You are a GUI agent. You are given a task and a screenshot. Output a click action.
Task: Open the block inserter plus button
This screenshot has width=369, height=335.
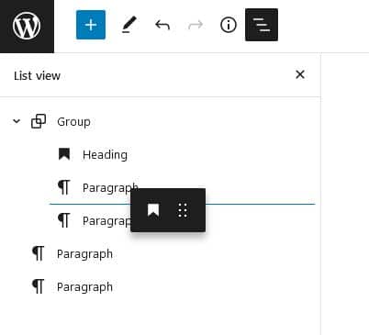click(91, 25)
